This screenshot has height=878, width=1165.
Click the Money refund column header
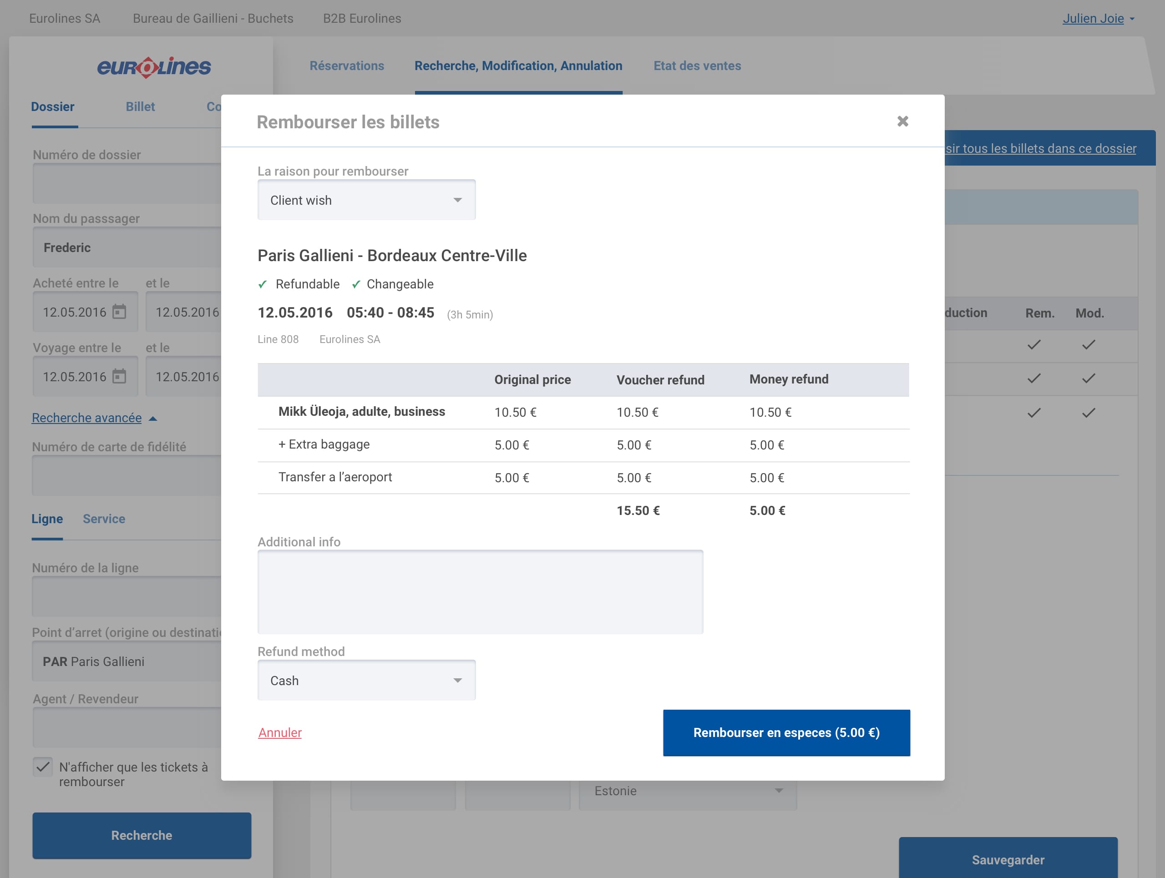tap(789, 379)
